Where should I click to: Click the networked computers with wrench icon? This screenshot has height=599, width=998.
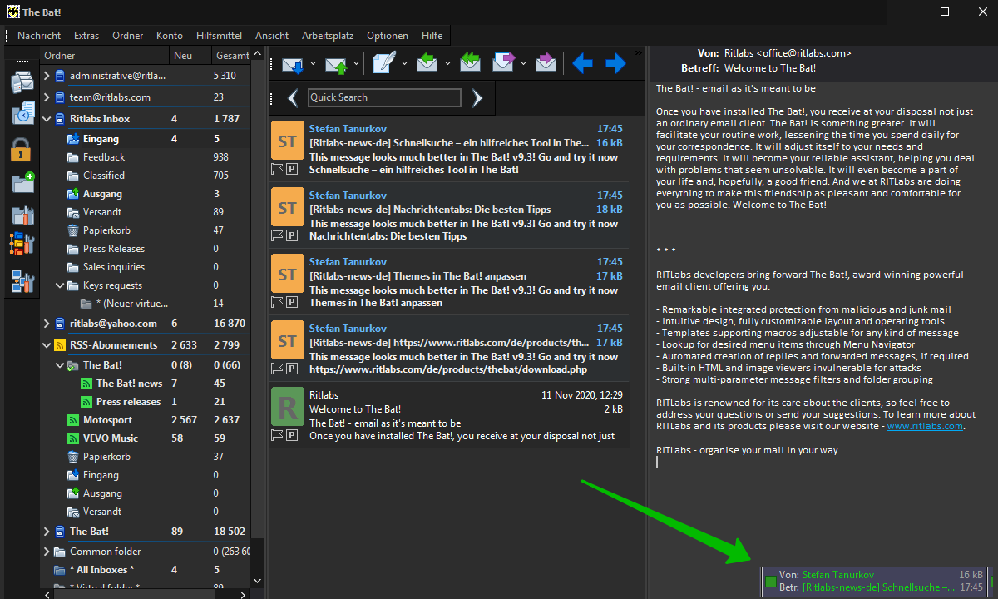(x=22, y=282)
